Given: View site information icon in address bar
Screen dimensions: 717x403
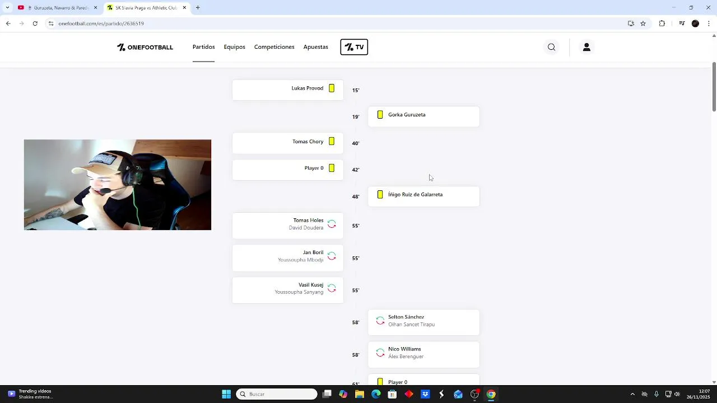Looking at the screenshot, I should pyautogui.click(x=50, y=24).
